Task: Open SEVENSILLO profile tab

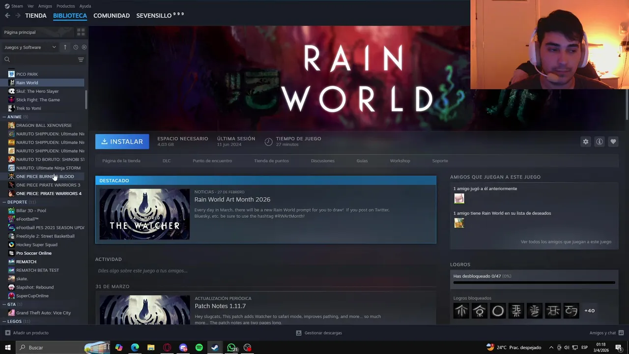Action: click(160, 16)
